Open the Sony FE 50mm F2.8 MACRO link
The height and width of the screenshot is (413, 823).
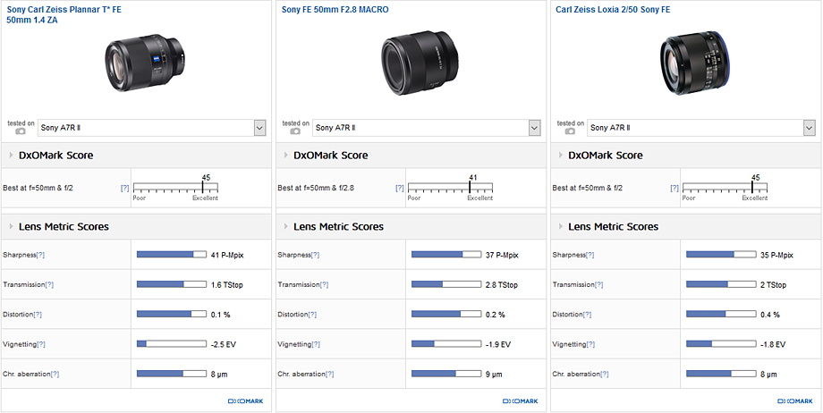(335, 10)
